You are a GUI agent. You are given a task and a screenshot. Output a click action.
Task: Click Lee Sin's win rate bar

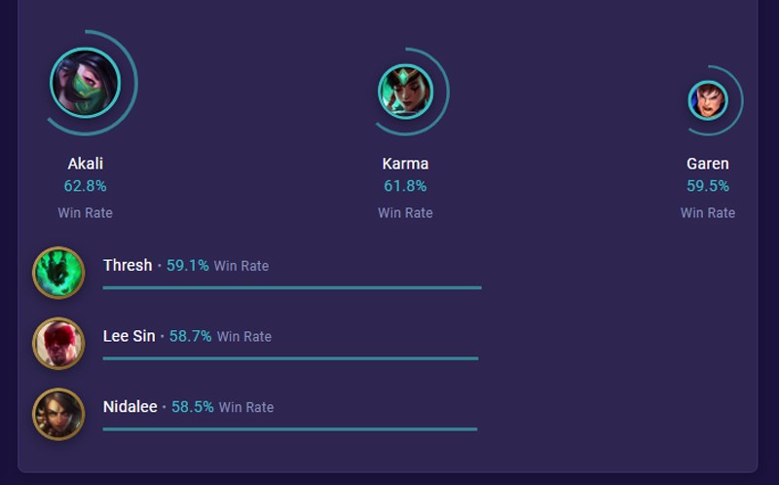(x=290, y=358)
